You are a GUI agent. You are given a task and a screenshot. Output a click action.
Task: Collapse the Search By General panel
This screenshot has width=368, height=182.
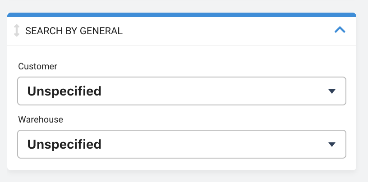340,30
